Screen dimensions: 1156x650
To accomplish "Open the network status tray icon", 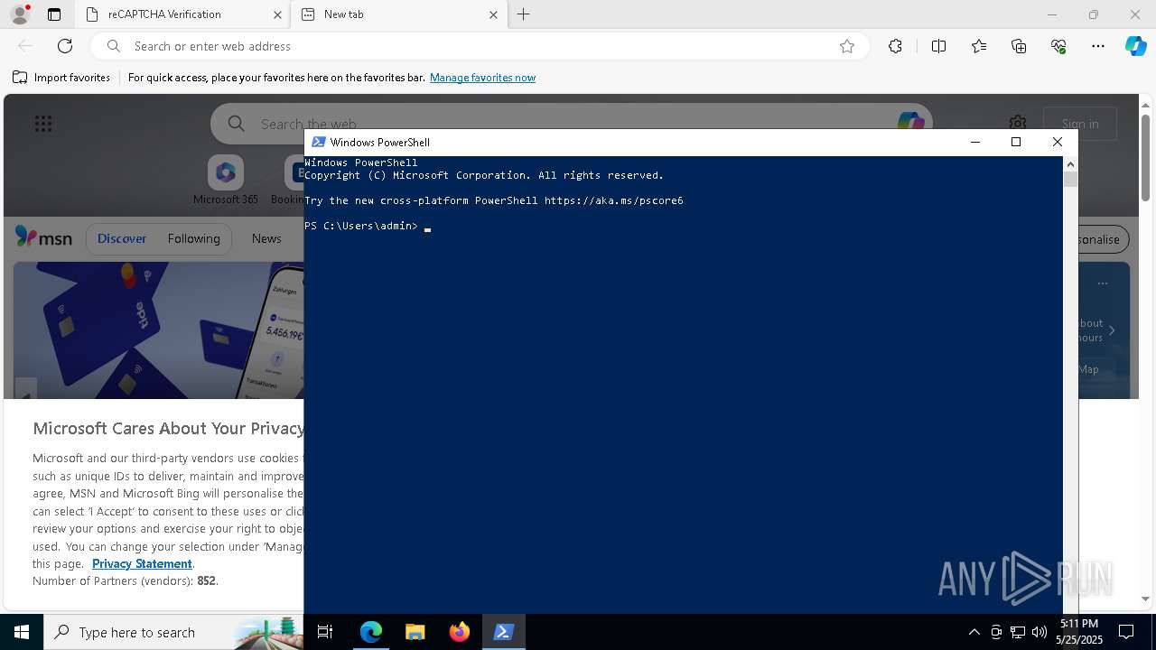I will coord(1018,632).
